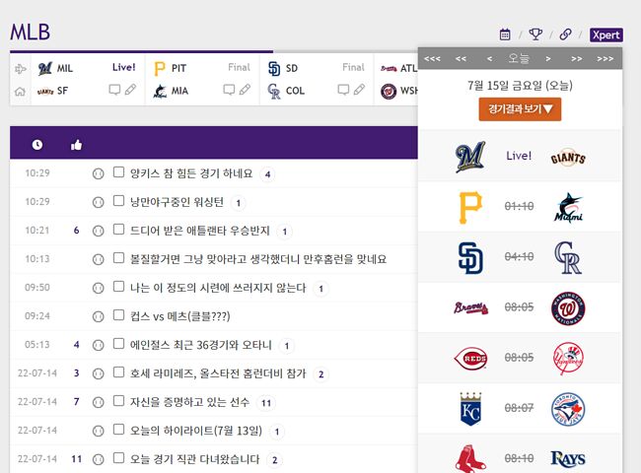Image resolution: width=641 pixels, height=473 pixels.
Task: Click the Reds logo in games list
Action: pyautogui.click(x=470, y=359)
